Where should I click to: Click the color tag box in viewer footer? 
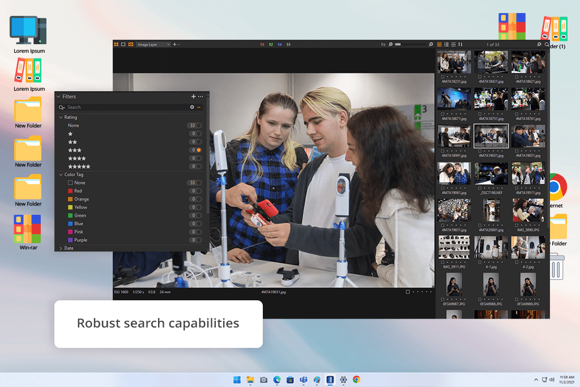[x=408, y=292]
